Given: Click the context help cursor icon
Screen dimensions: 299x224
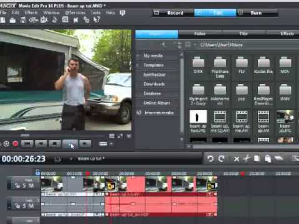Looking at the screenshot, I should click(x=97, y=20).
